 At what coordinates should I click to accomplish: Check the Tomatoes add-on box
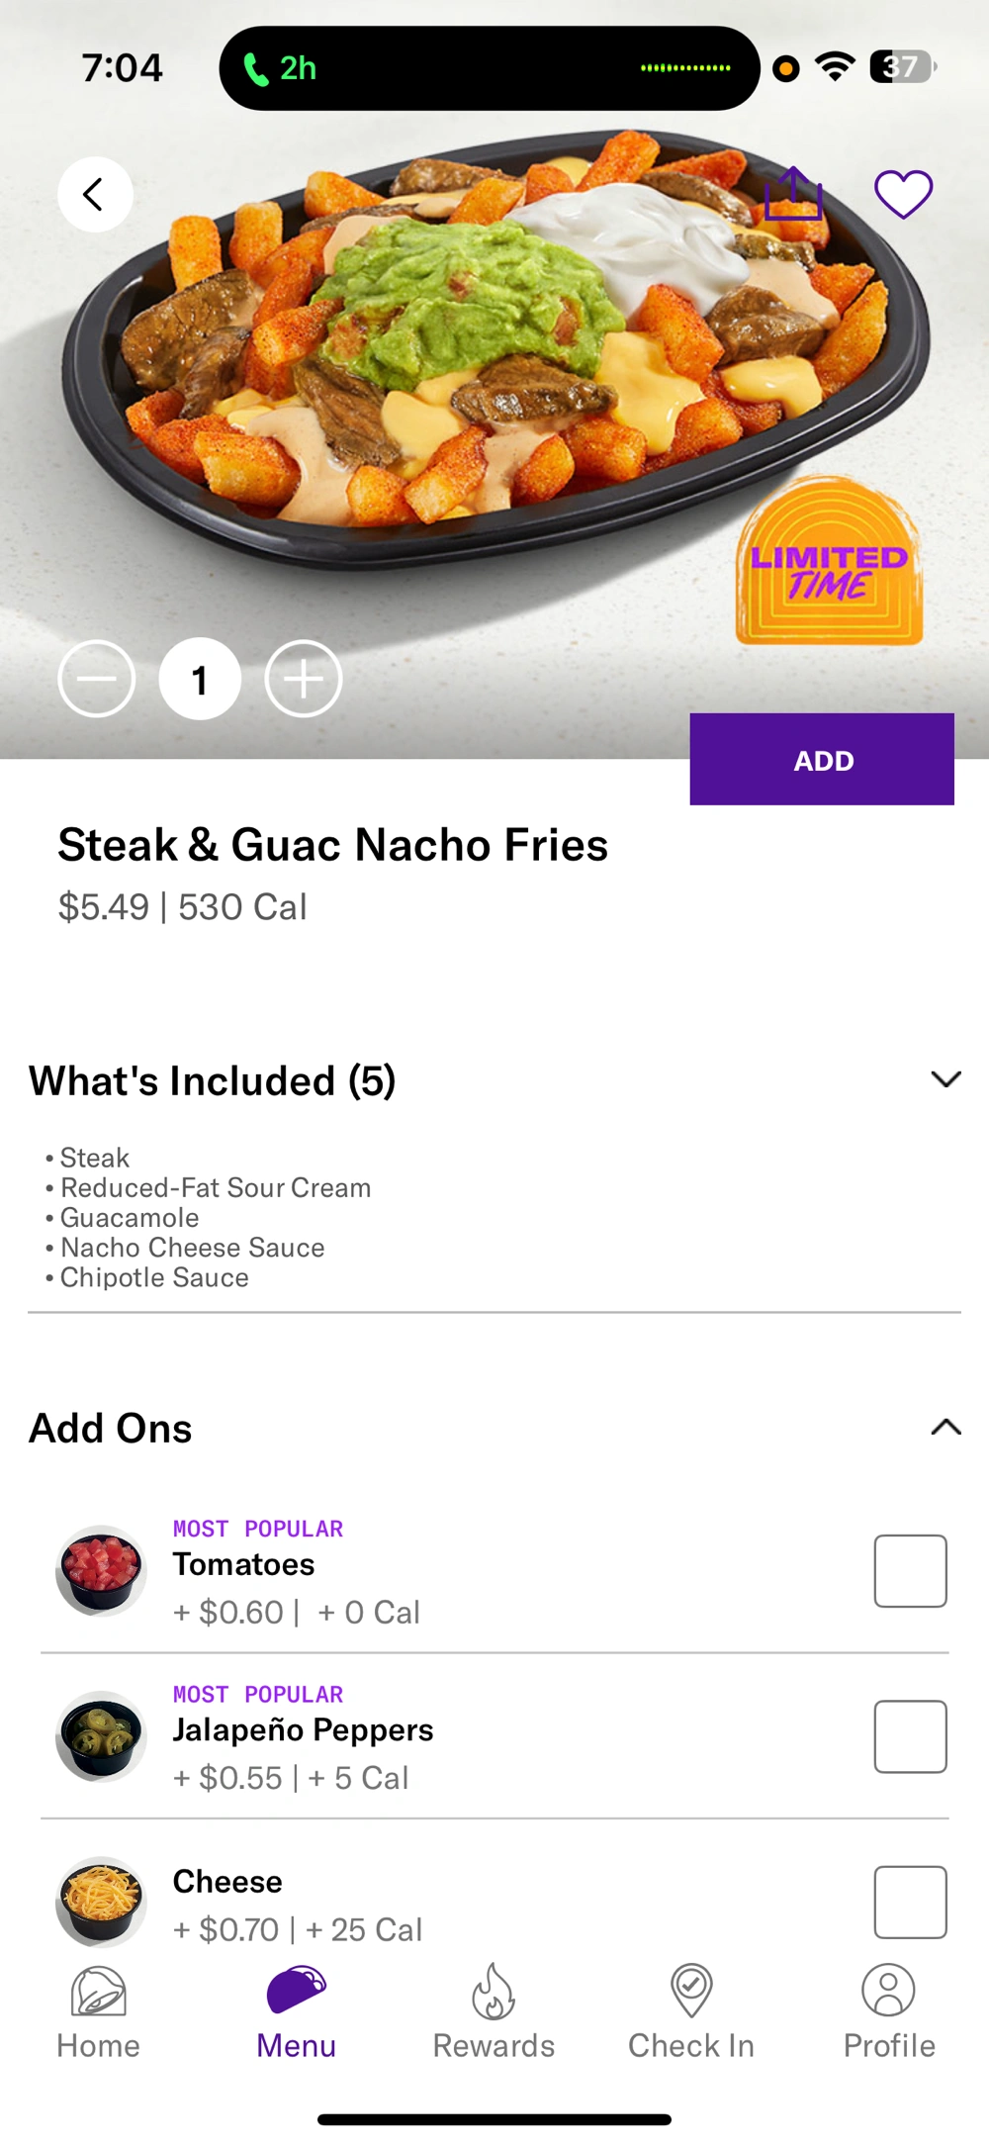tap(910, 1571)
